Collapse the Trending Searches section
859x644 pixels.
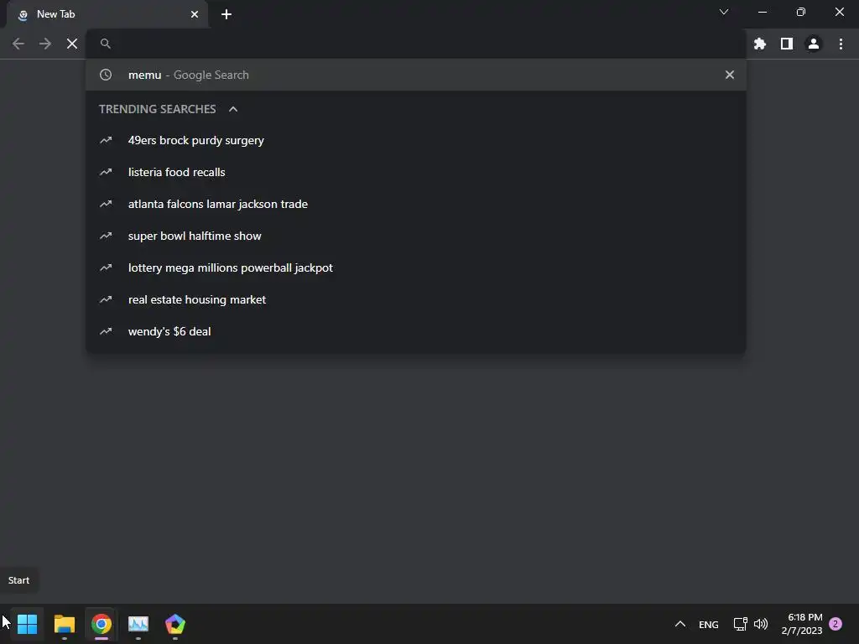coord(233,109)
